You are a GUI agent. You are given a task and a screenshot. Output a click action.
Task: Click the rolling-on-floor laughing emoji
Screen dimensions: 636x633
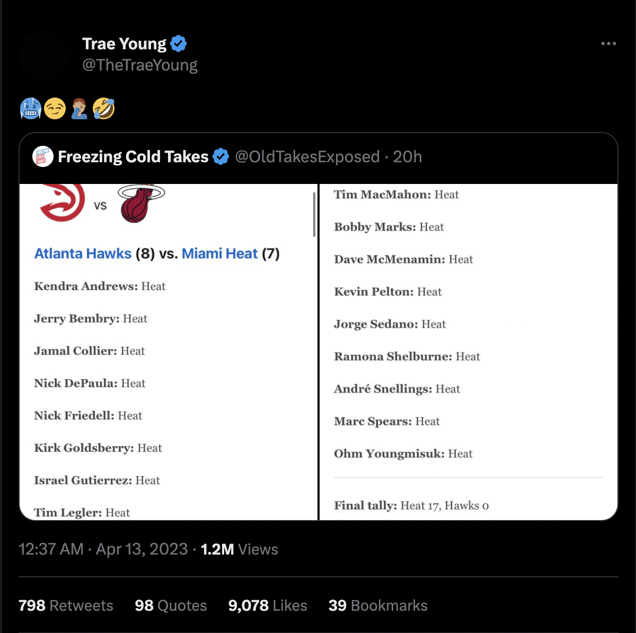[x=103, y=109]
